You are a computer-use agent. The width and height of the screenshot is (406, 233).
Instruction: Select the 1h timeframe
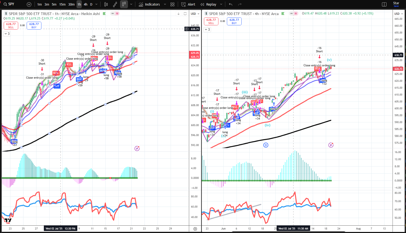tap(79, 4)
